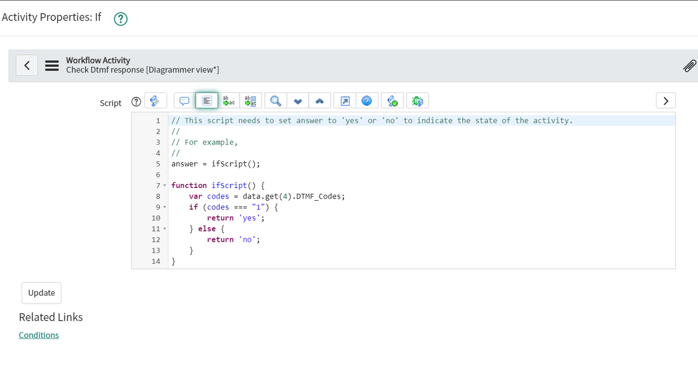Viewport: 698px width, 376px height.
Task: Open help for Activity Properties
Action: tap(120, 19)
